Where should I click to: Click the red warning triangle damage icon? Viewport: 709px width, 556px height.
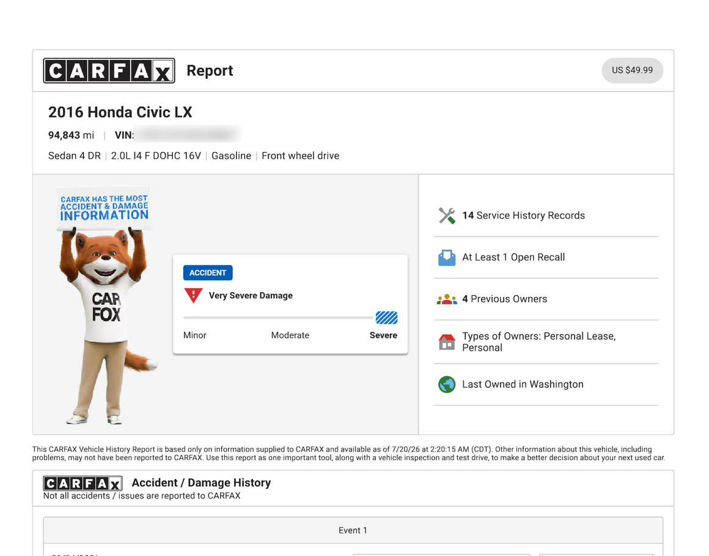pyautogui.click(x=193, y=296)
